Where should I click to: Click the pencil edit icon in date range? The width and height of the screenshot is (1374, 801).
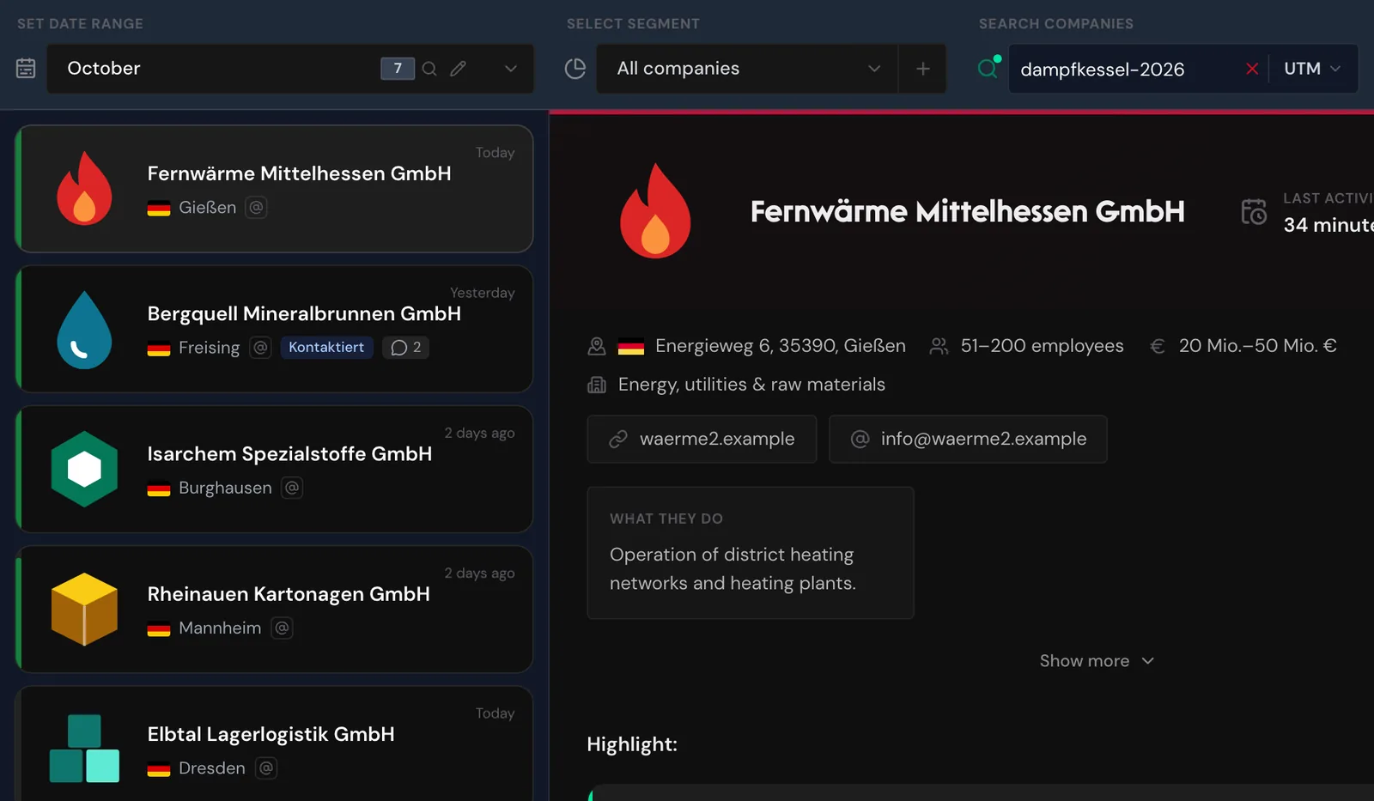click(459, 69)
